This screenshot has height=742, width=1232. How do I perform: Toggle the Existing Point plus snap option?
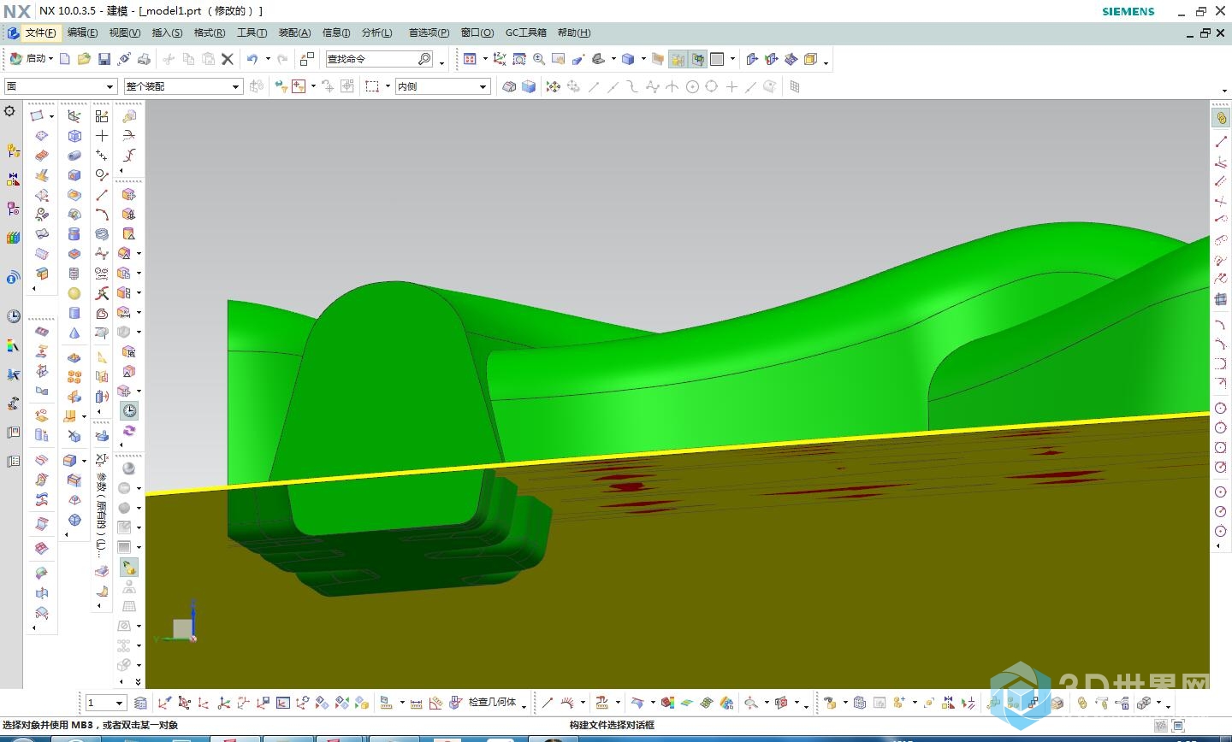pyautogui.click(x=731, y=86)
